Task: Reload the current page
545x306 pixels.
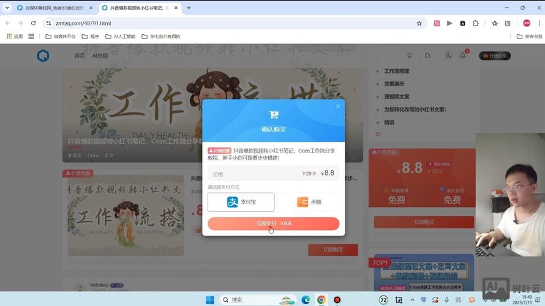Action: click(33, 23)
